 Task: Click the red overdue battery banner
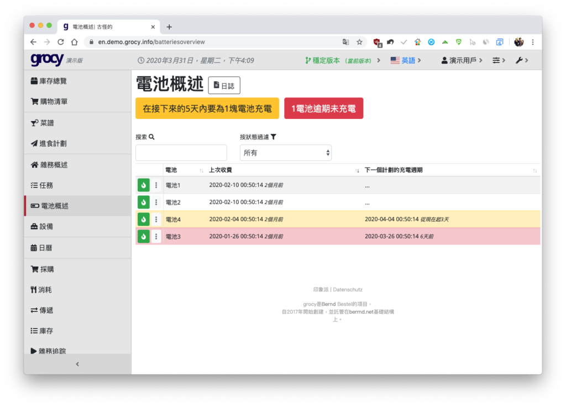[x=324, y=108]
